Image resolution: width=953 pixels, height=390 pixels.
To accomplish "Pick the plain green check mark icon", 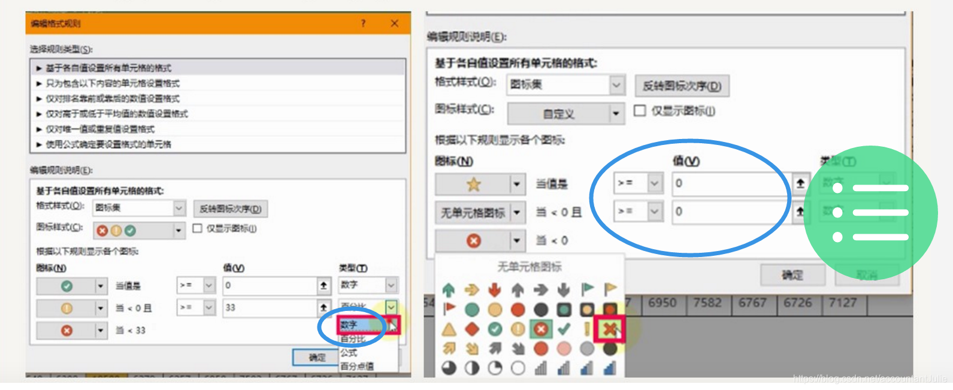I will coord(564,329).
